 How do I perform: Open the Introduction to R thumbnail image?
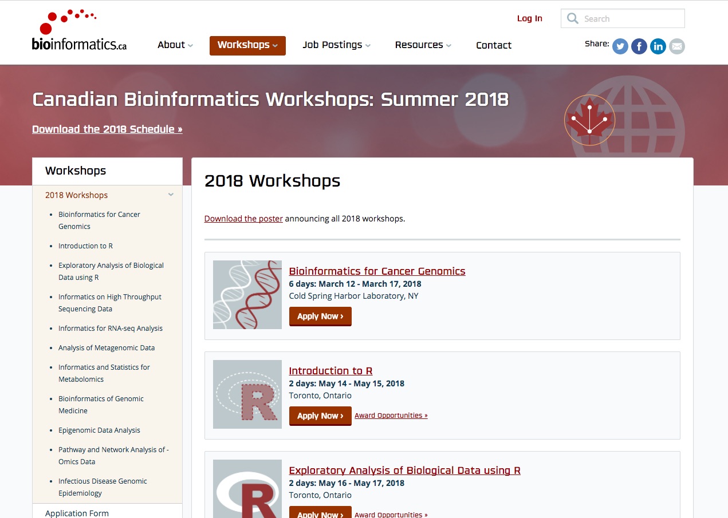coord(247,394)
